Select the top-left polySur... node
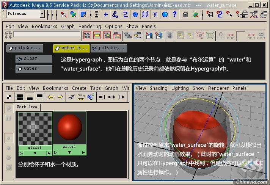 (x=25, y=49)
